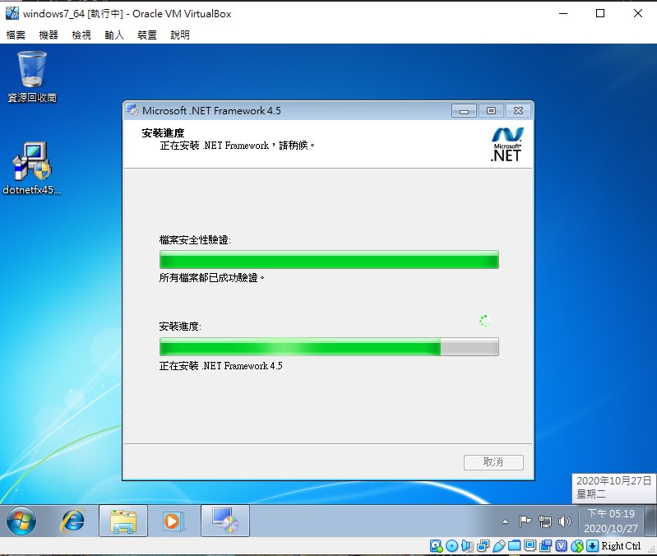Click the installer title bar icon
The width and height of the screenshot is (657, 556).
(x=132, y=110)
